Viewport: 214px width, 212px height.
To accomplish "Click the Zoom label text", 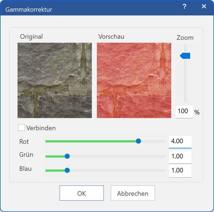I will pyautogui.click(x=185, y=38).
